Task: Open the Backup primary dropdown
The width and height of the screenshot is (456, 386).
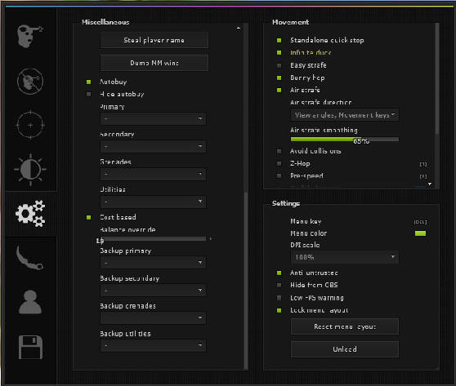Action: point(154,263)
